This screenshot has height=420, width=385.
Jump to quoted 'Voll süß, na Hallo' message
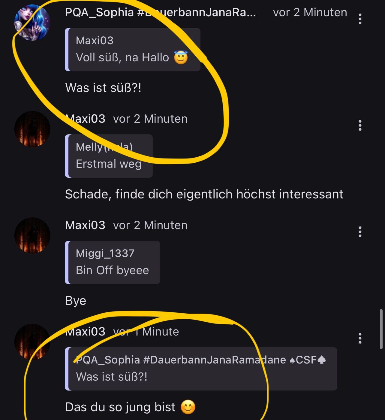(133, 50)
